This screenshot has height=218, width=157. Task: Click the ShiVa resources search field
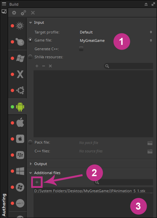coord(128,66)
